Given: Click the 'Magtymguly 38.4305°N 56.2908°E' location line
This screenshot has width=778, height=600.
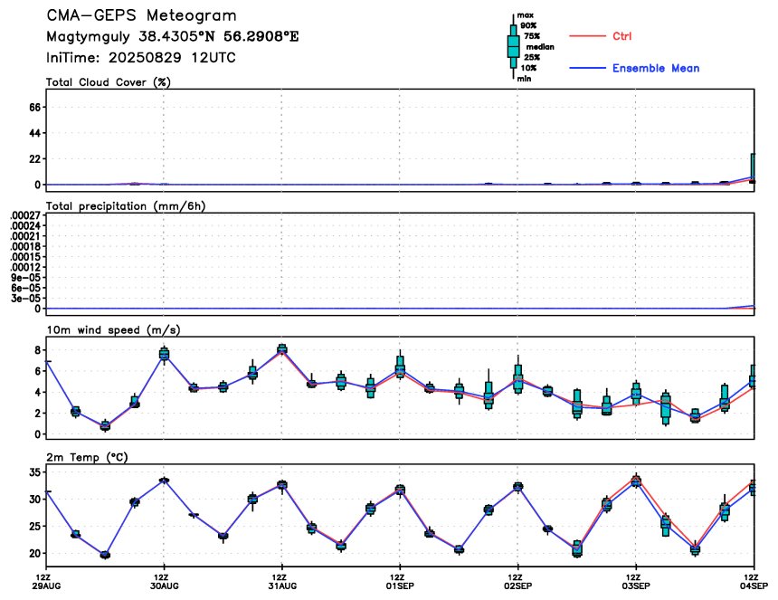Looking at the screenshot, I should [172, 37].
